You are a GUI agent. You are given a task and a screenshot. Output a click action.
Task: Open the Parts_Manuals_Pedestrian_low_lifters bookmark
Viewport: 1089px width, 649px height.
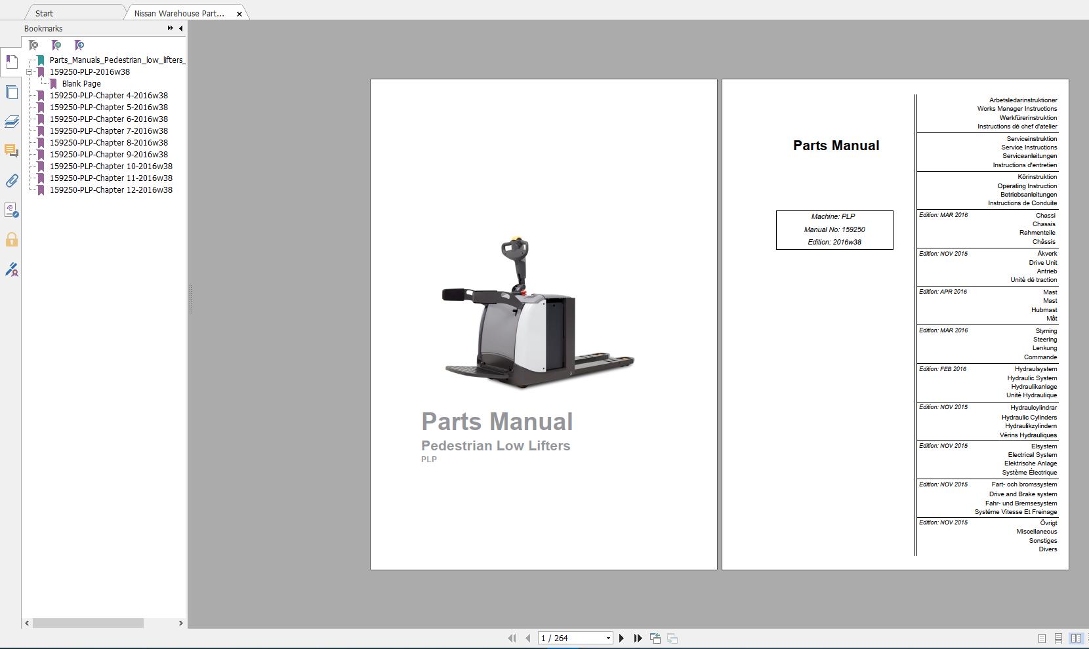(x=117, y=60)
